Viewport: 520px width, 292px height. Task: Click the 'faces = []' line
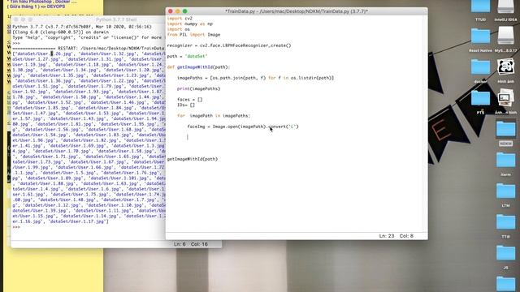coord(189,100)
